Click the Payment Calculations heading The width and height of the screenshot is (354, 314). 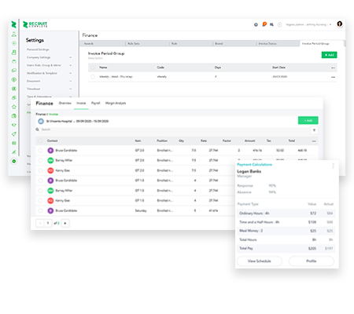tap(255, 165)
